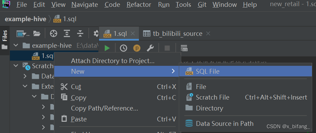Screen dimensions: 316x133
Task: Click the open folder icon in Files toolbar
Action: pyautogui.click(x=37, y=34)
